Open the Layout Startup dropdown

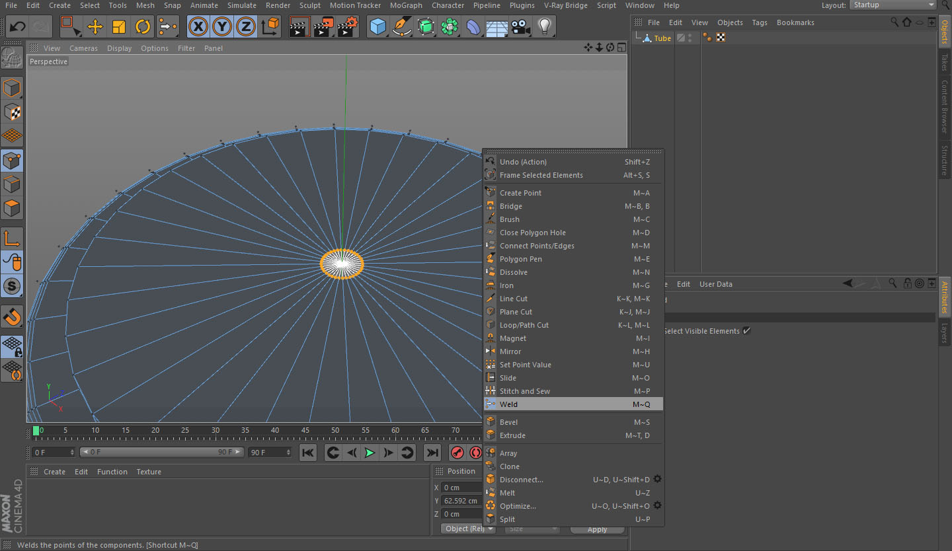coord(893,5)
